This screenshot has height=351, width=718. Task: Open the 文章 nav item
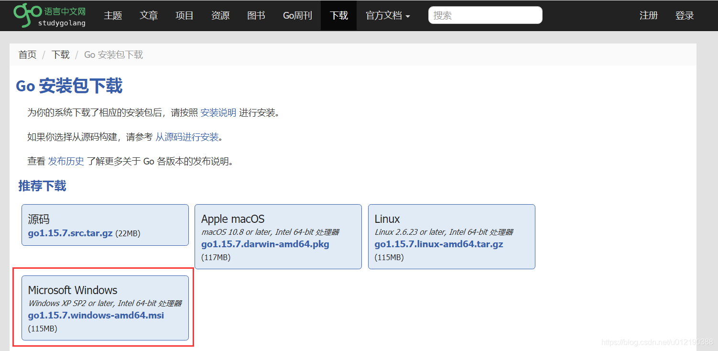[149, 15]
